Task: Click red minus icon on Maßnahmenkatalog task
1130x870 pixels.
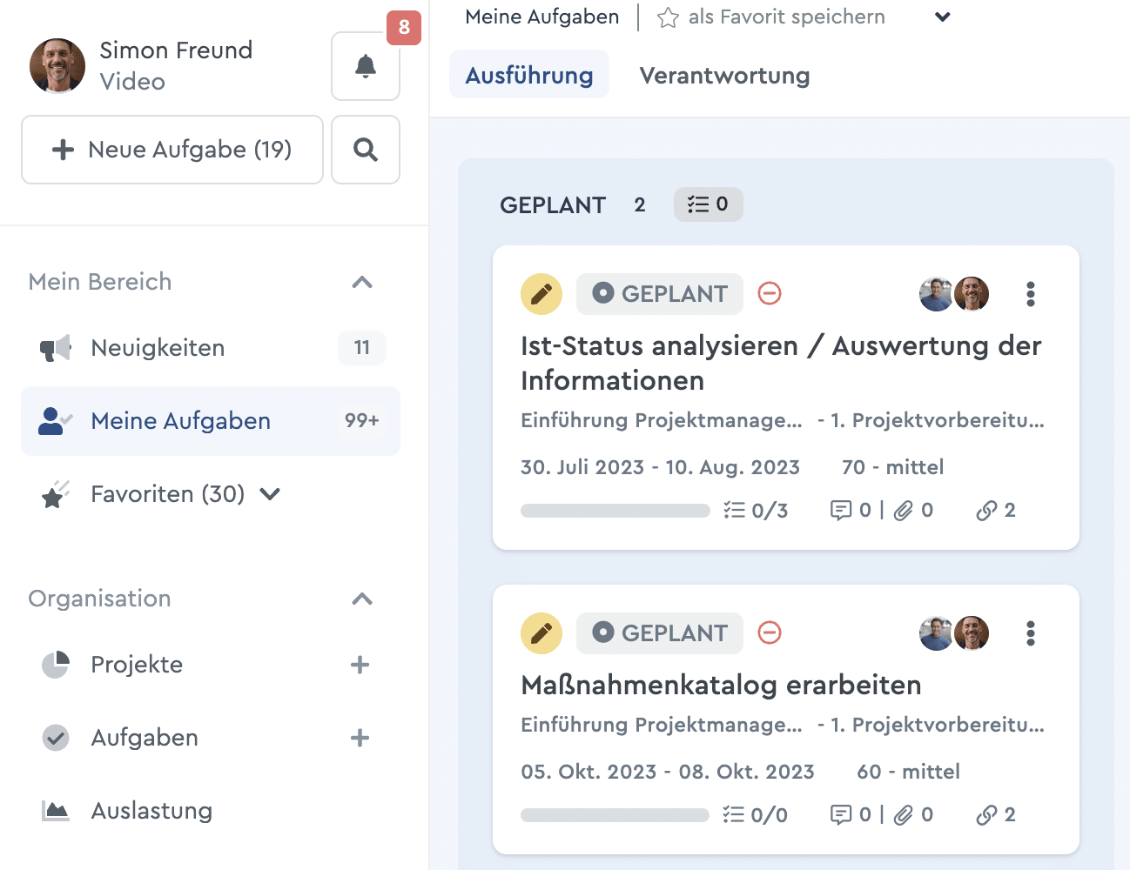Action: click(x=770, y=632)
